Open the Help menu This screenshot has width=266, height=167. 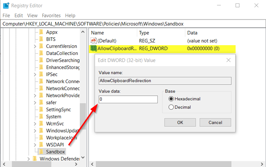(70, 16)
